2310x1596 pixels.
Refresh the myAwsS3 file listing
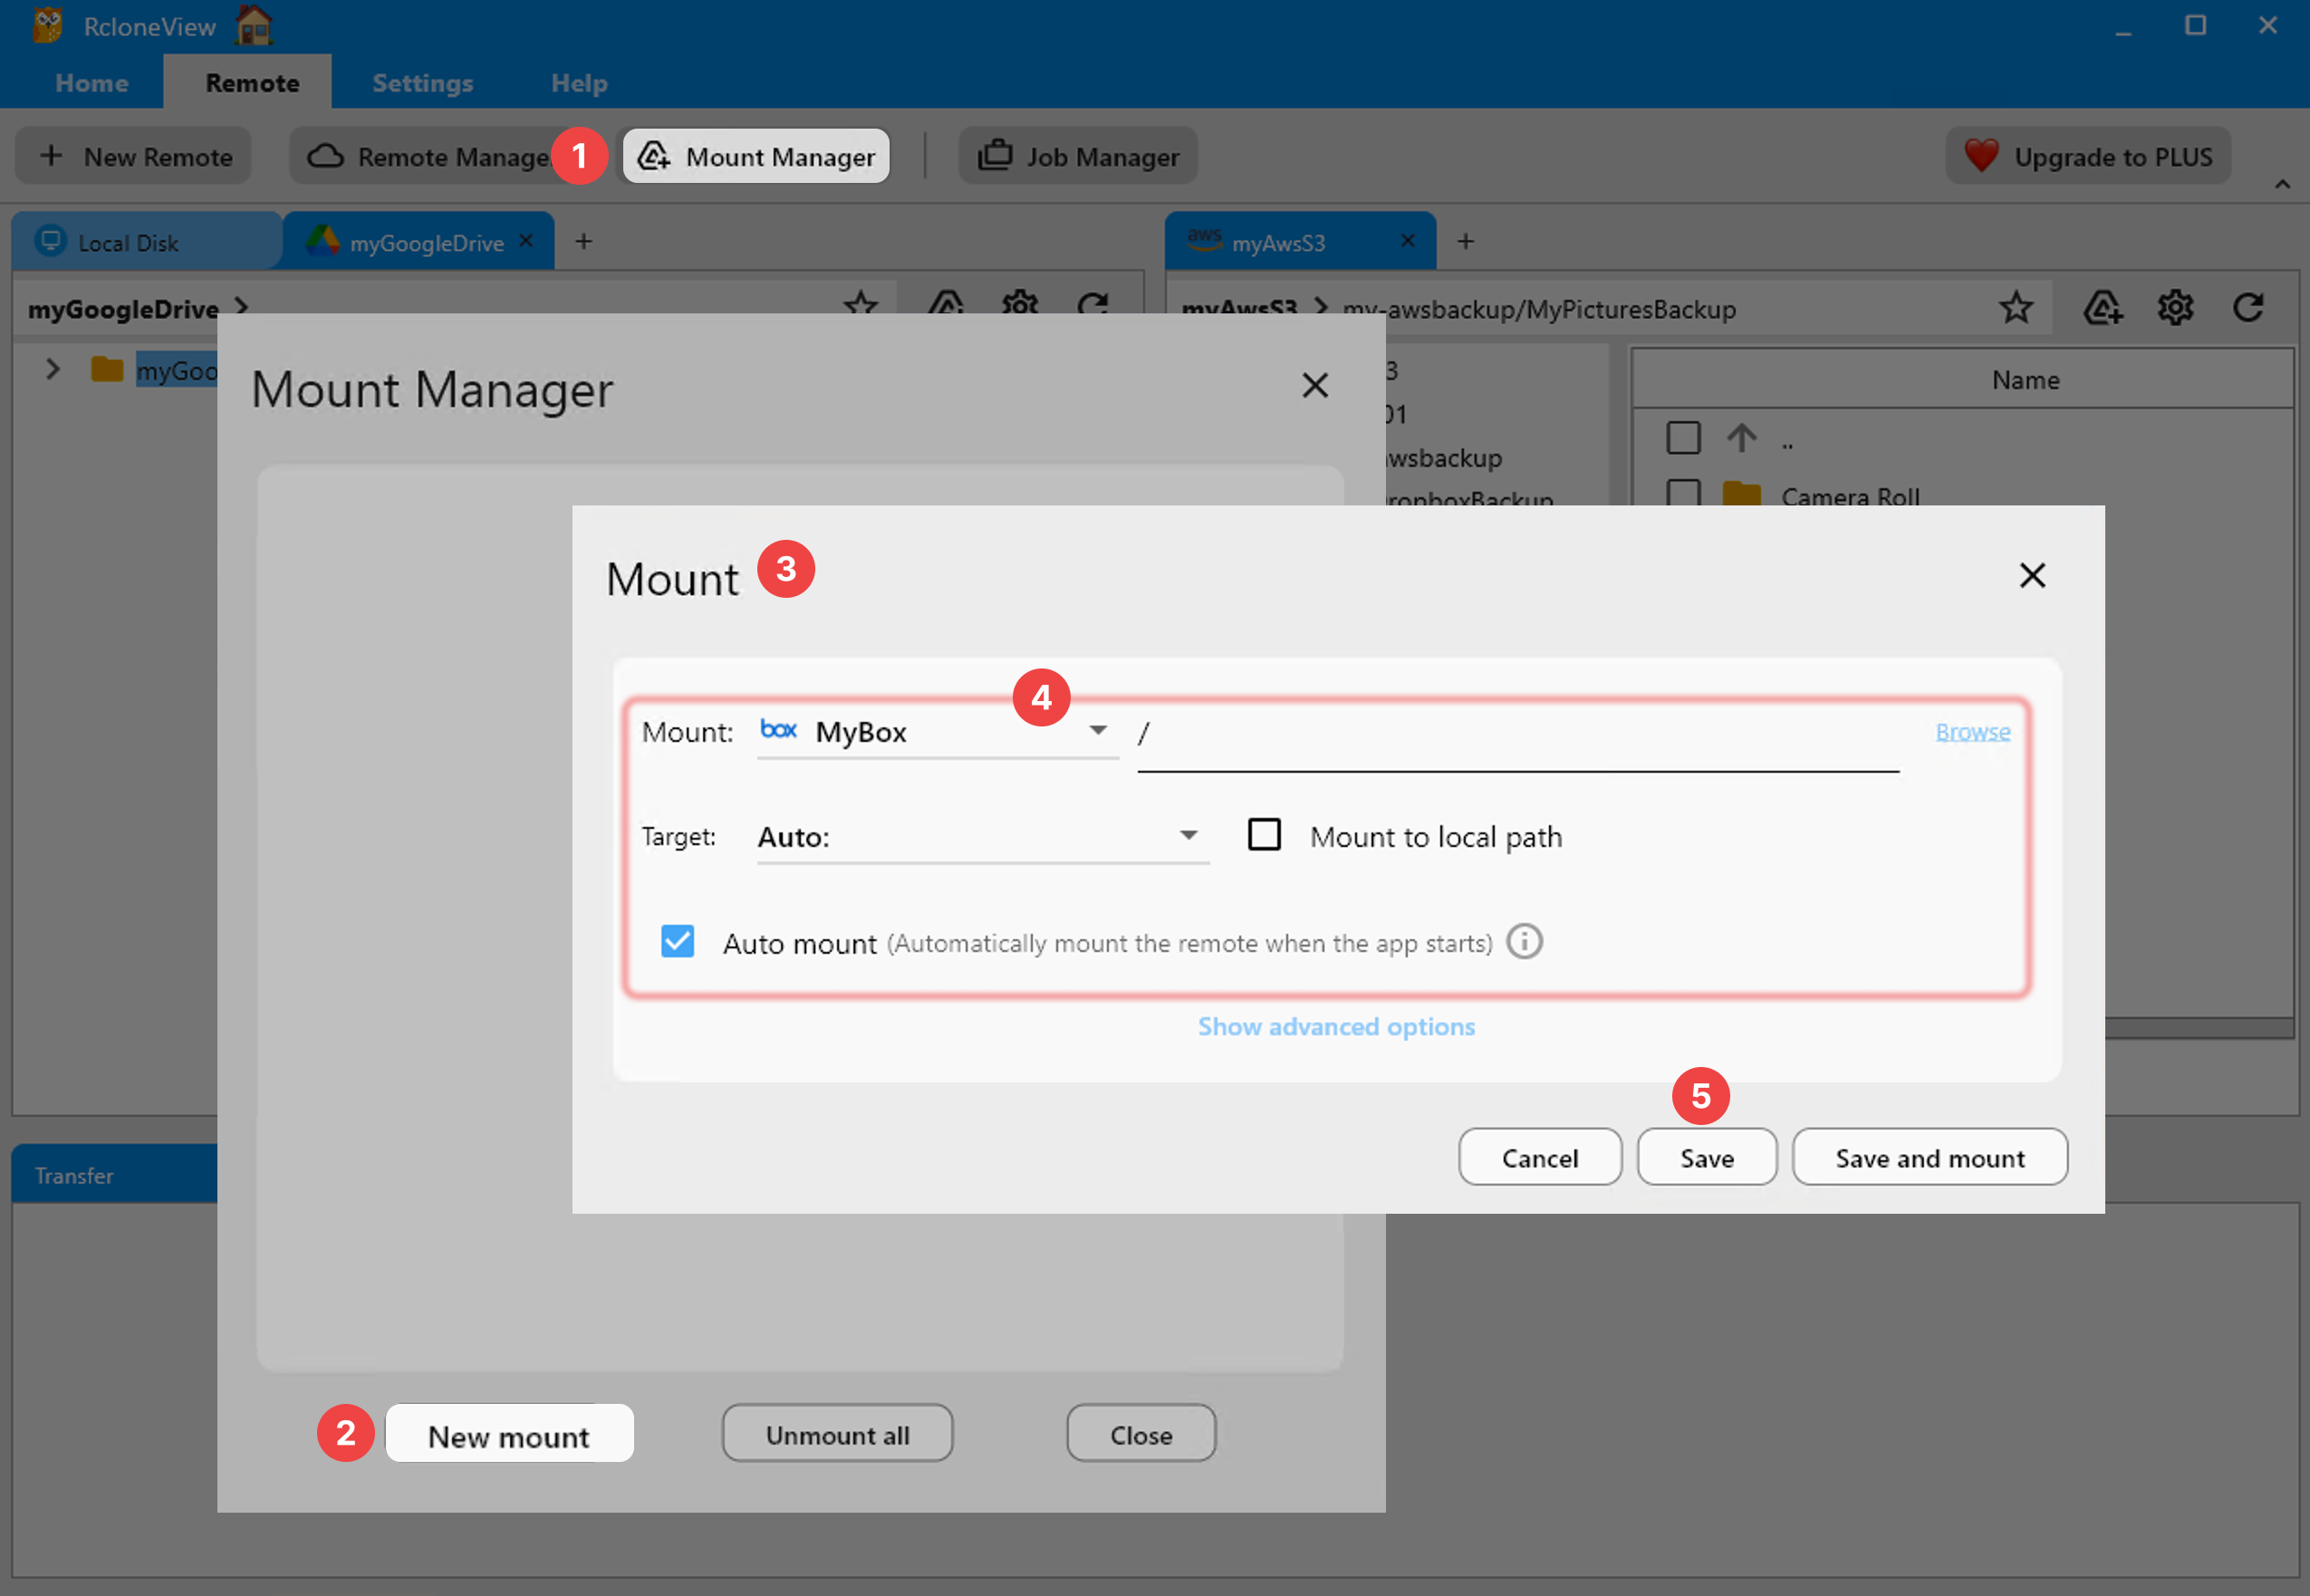(2248, 308)
